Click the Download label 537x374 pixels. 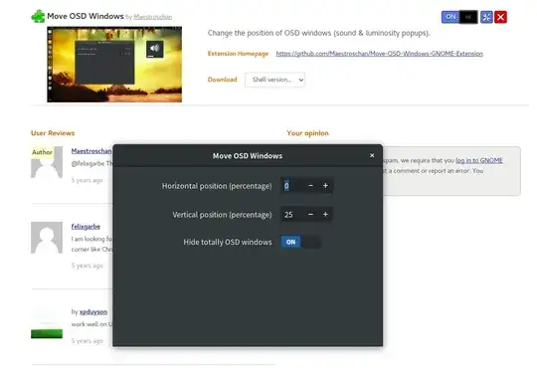point(223,80)
